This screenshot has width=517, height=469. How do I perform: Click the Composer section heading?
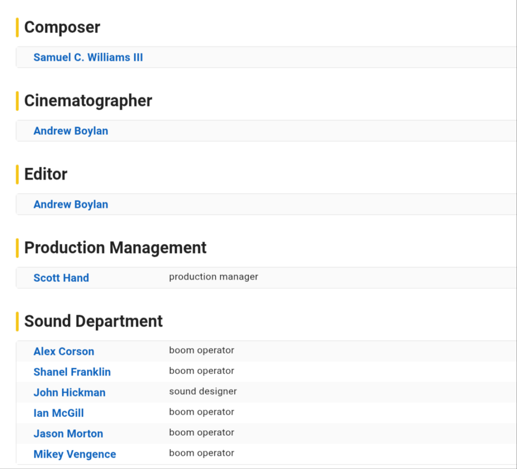(x=62, y=27)
